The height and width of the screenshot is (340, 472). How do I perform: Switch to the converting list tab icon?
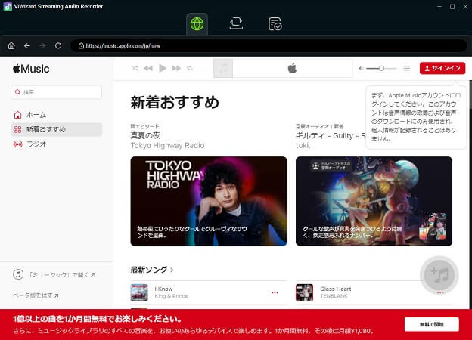[236, 23]
